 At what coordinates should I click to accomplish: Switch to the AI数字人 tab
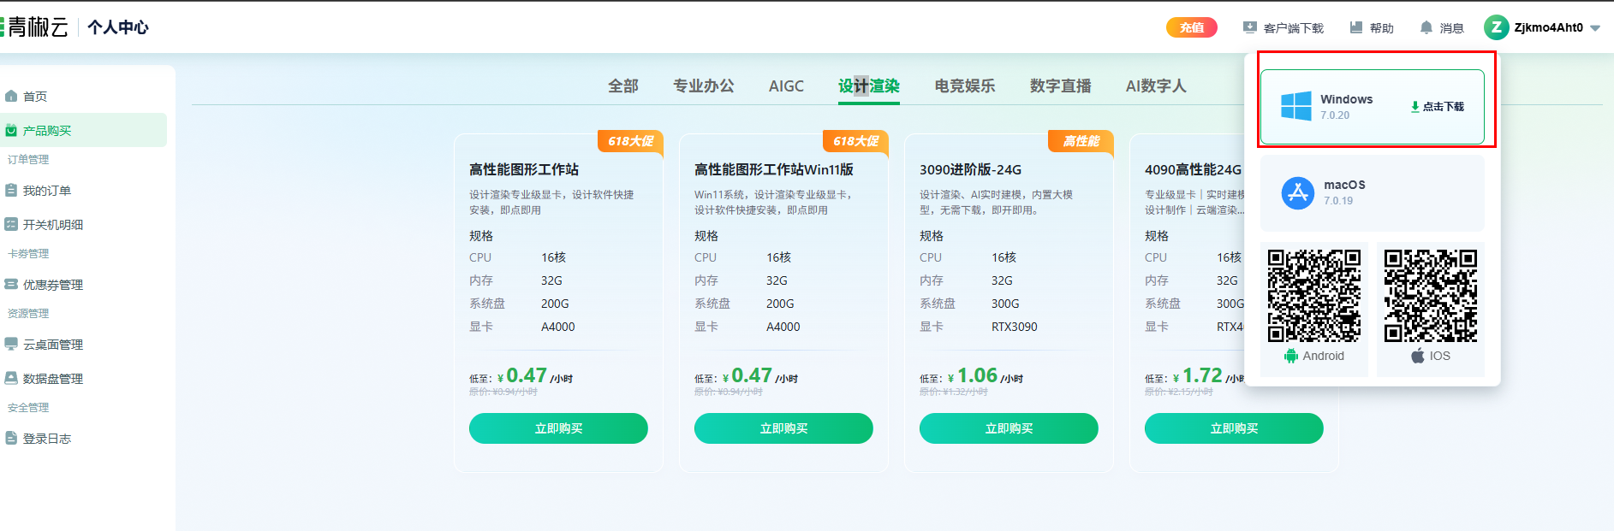1156,86
